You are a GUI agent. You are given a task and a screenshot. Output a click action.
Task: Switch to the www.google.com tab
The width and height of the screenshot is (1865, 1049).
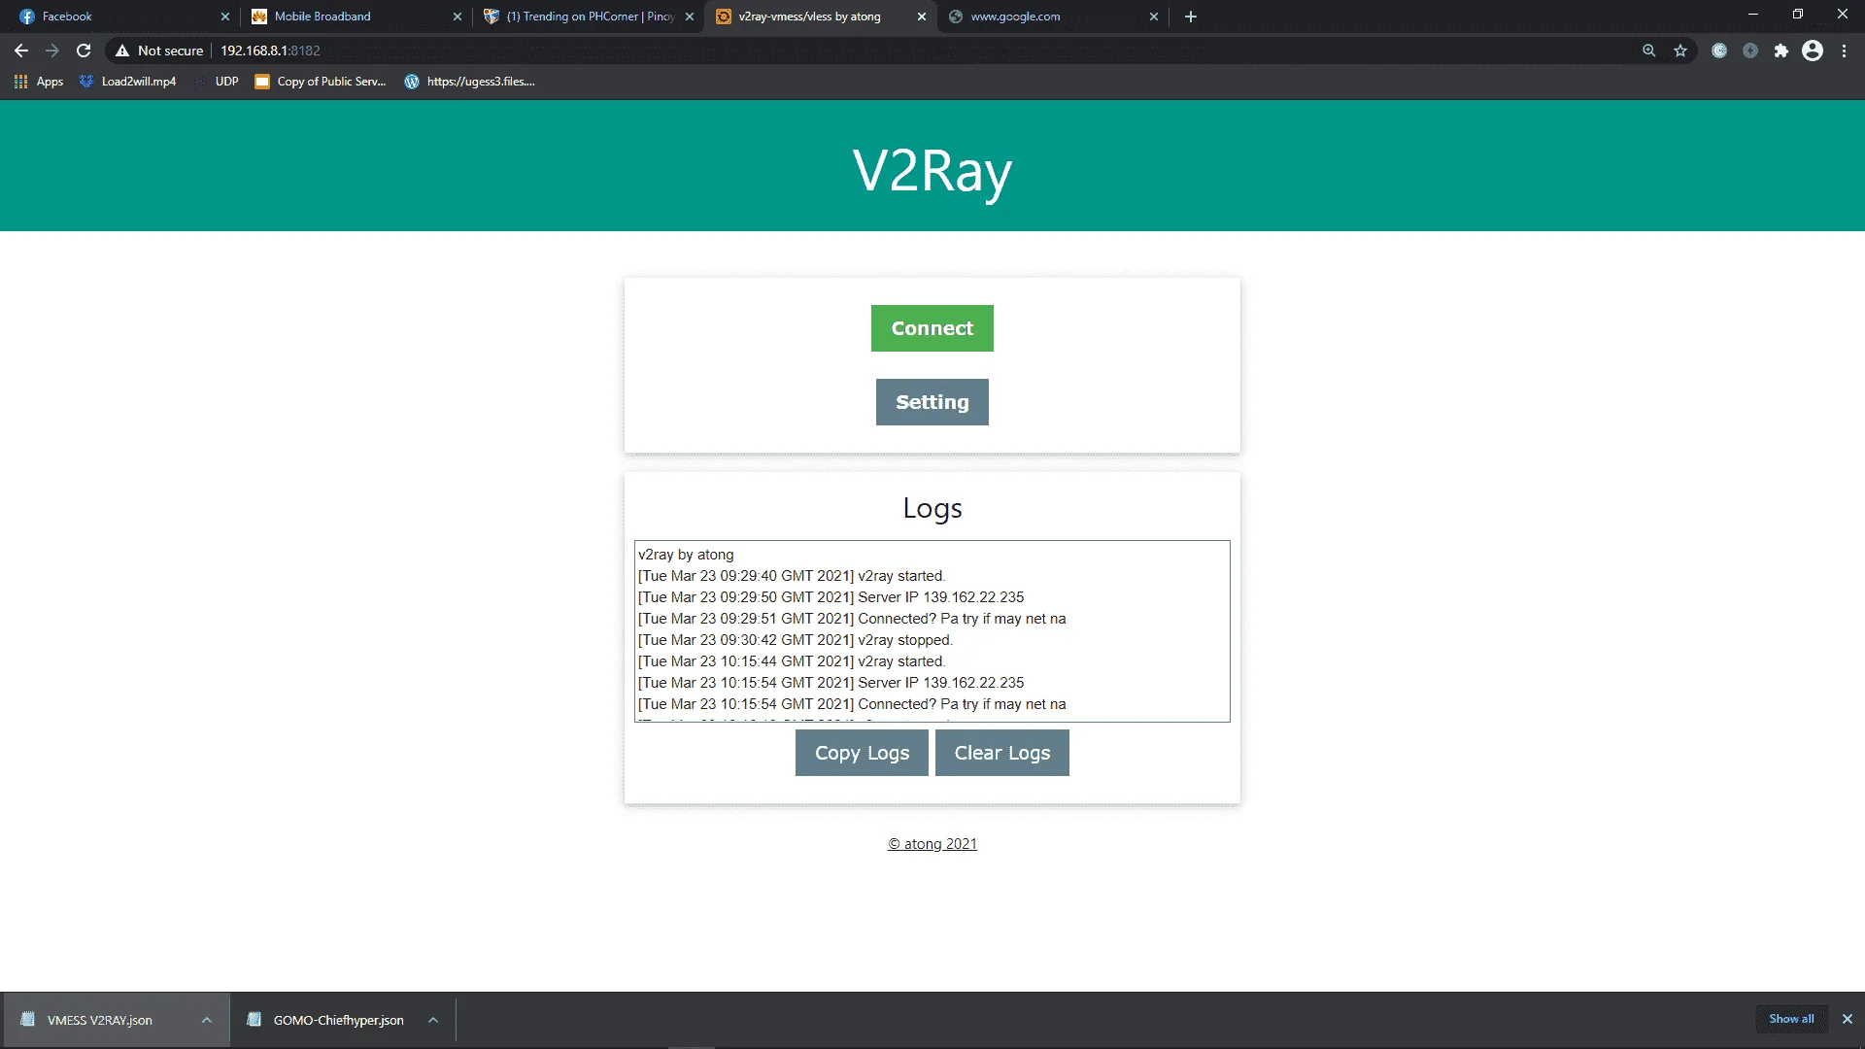pos(1054,17)
